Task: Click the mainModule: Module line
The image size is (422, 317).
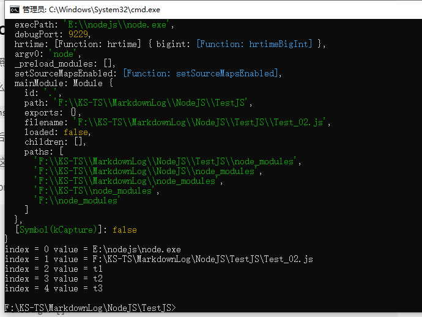Action: [x=64, y=83]
